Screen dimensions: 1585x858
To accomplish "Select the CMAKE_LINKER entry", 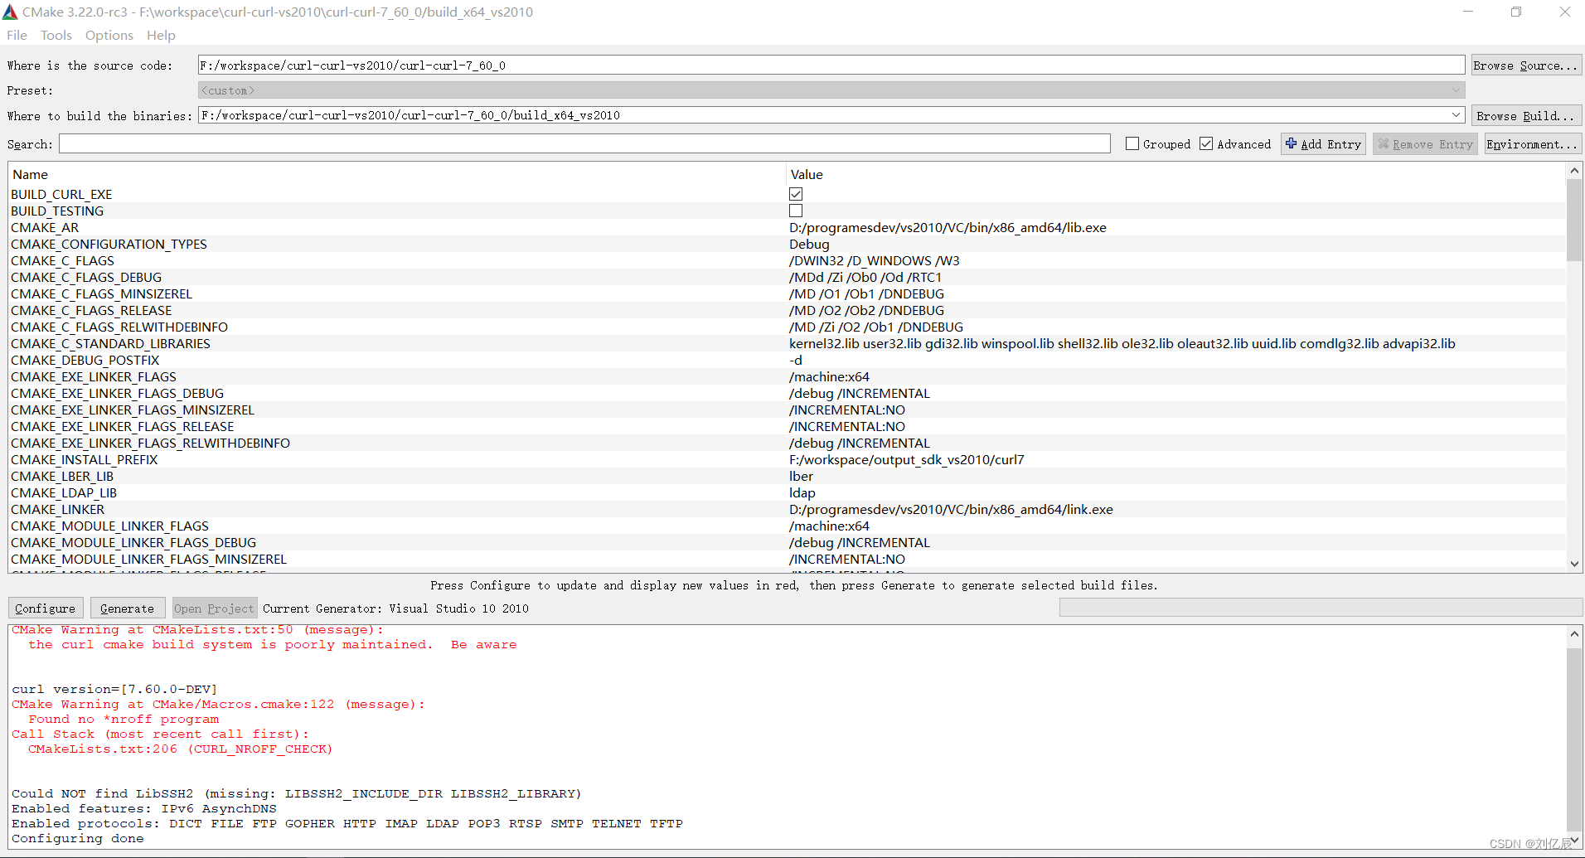I will coord(57,509).
